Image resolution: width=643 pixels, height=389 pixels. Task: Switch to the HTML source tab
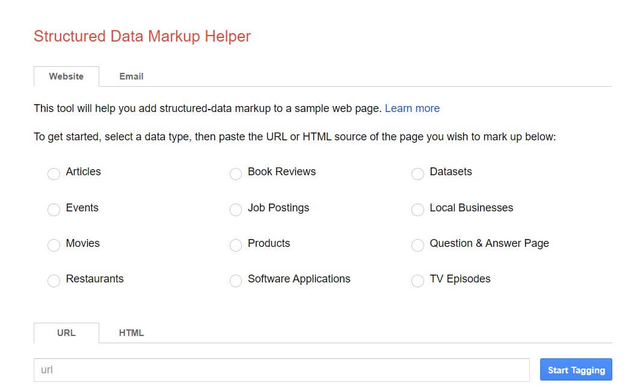(x=131, y=332)
